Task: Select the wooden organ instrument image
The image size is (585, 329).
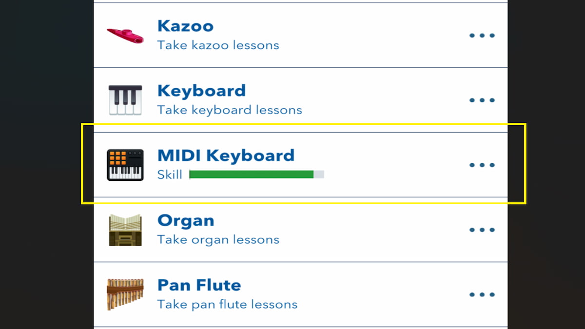Action: pos(125,229)
